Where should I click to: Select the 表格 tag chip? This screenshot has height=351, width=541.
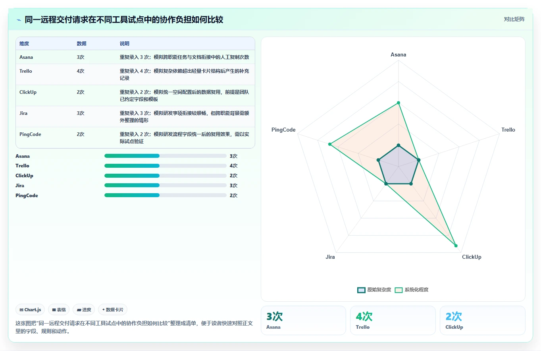59,310
